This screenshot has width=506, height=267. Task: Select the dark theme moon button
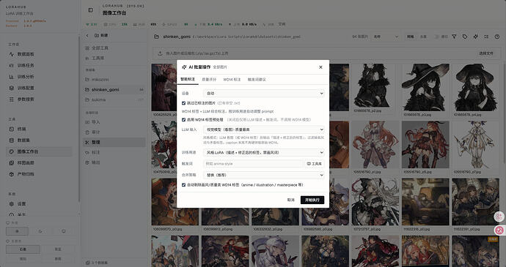pos(40,231)
